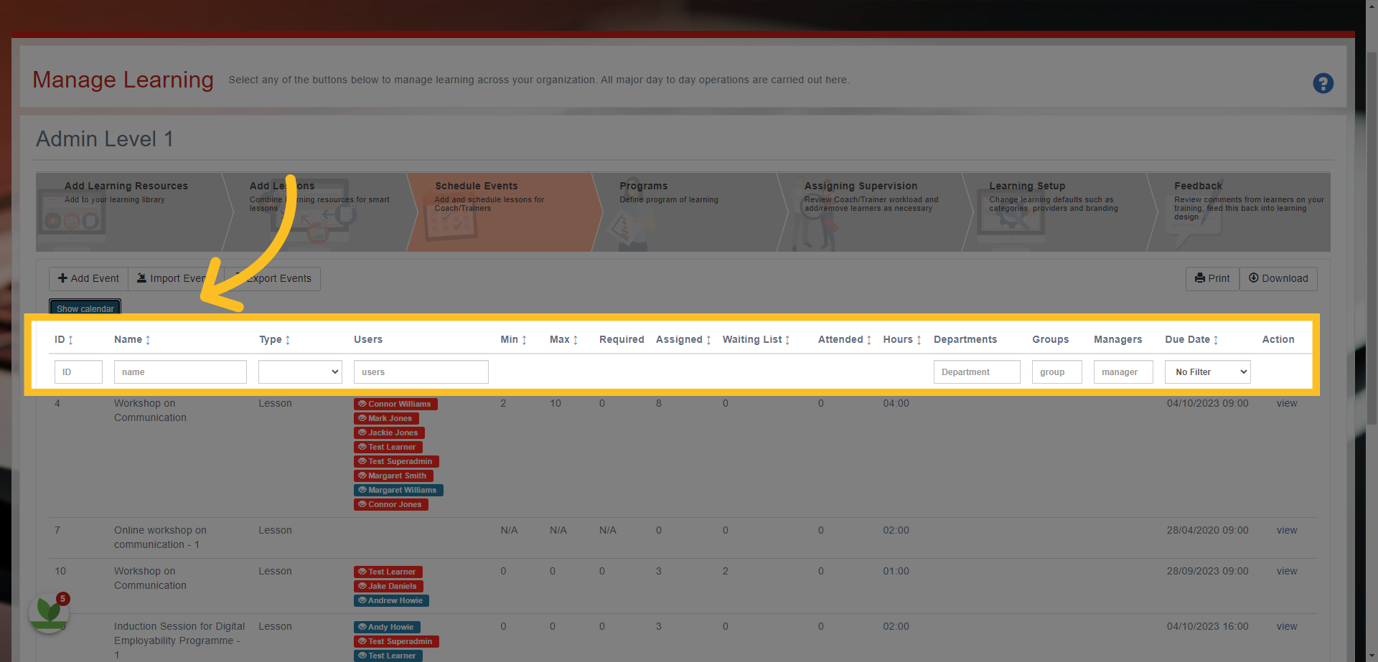
Task: Sort by Assigned column arrow icon
Action: 708,340
